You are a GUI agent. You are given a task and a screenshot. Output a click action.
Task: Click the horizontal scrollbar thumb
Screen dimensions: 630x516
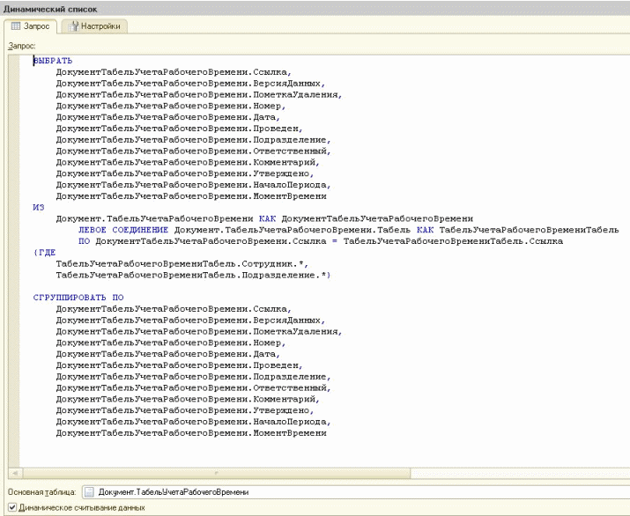tap(217, 473)
